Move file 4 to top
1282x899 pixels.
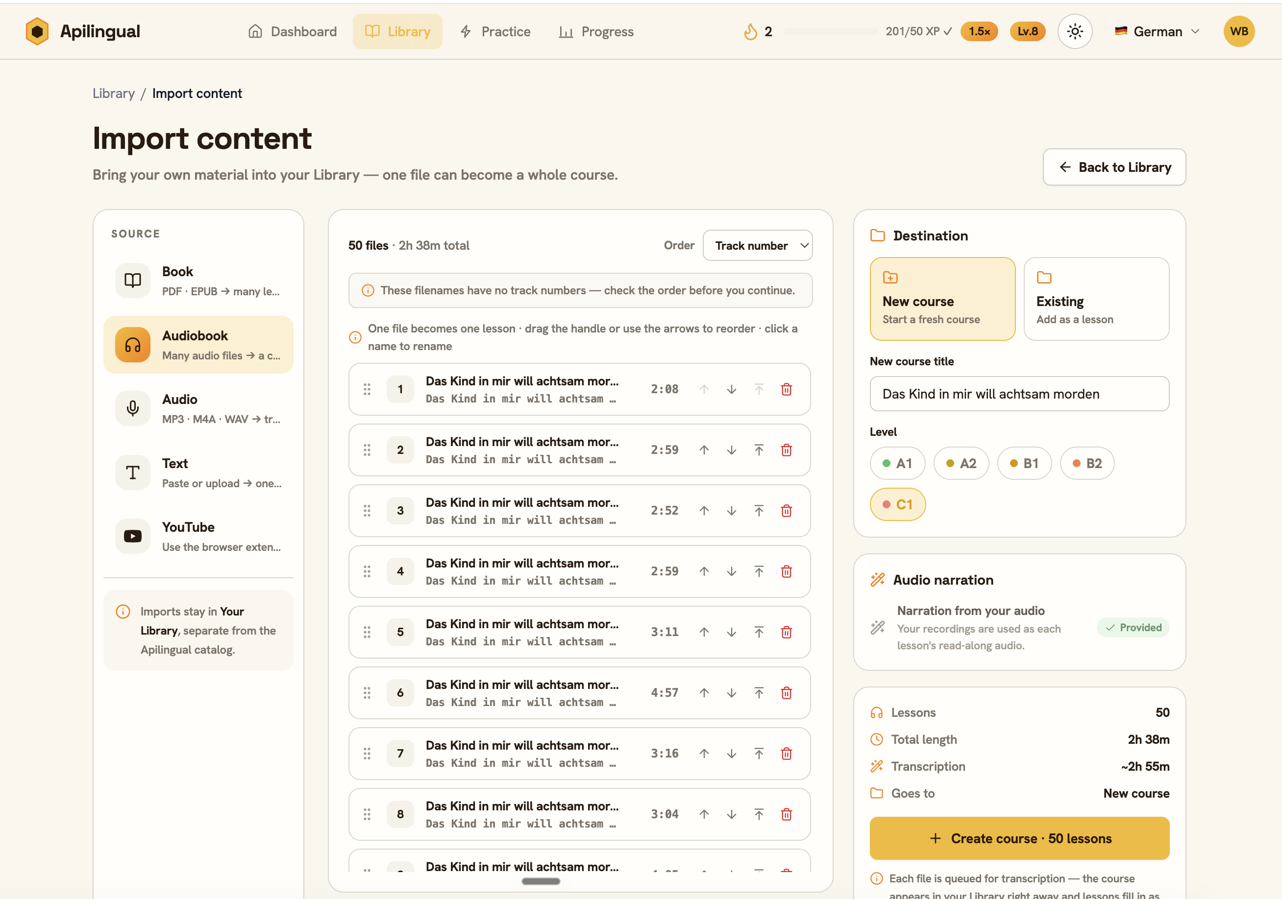(759, 571)
